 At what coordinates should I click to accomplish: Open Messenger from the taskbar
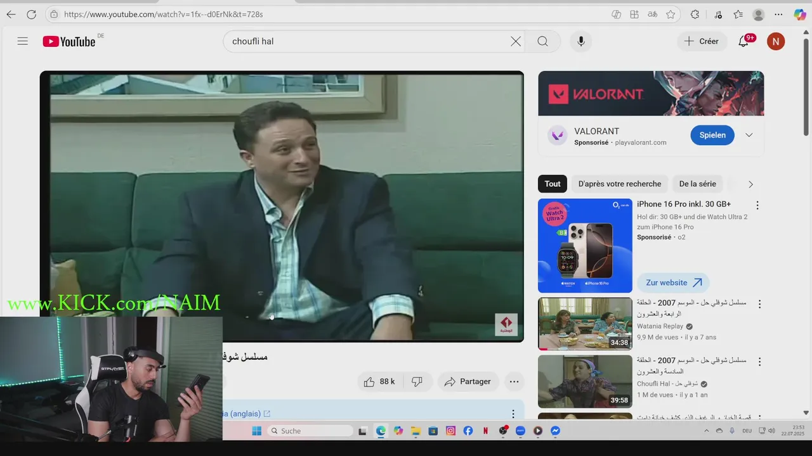[x=555, y=431]
